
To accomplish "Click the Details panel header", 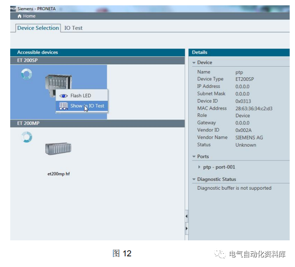I will (x=239, y=52).
